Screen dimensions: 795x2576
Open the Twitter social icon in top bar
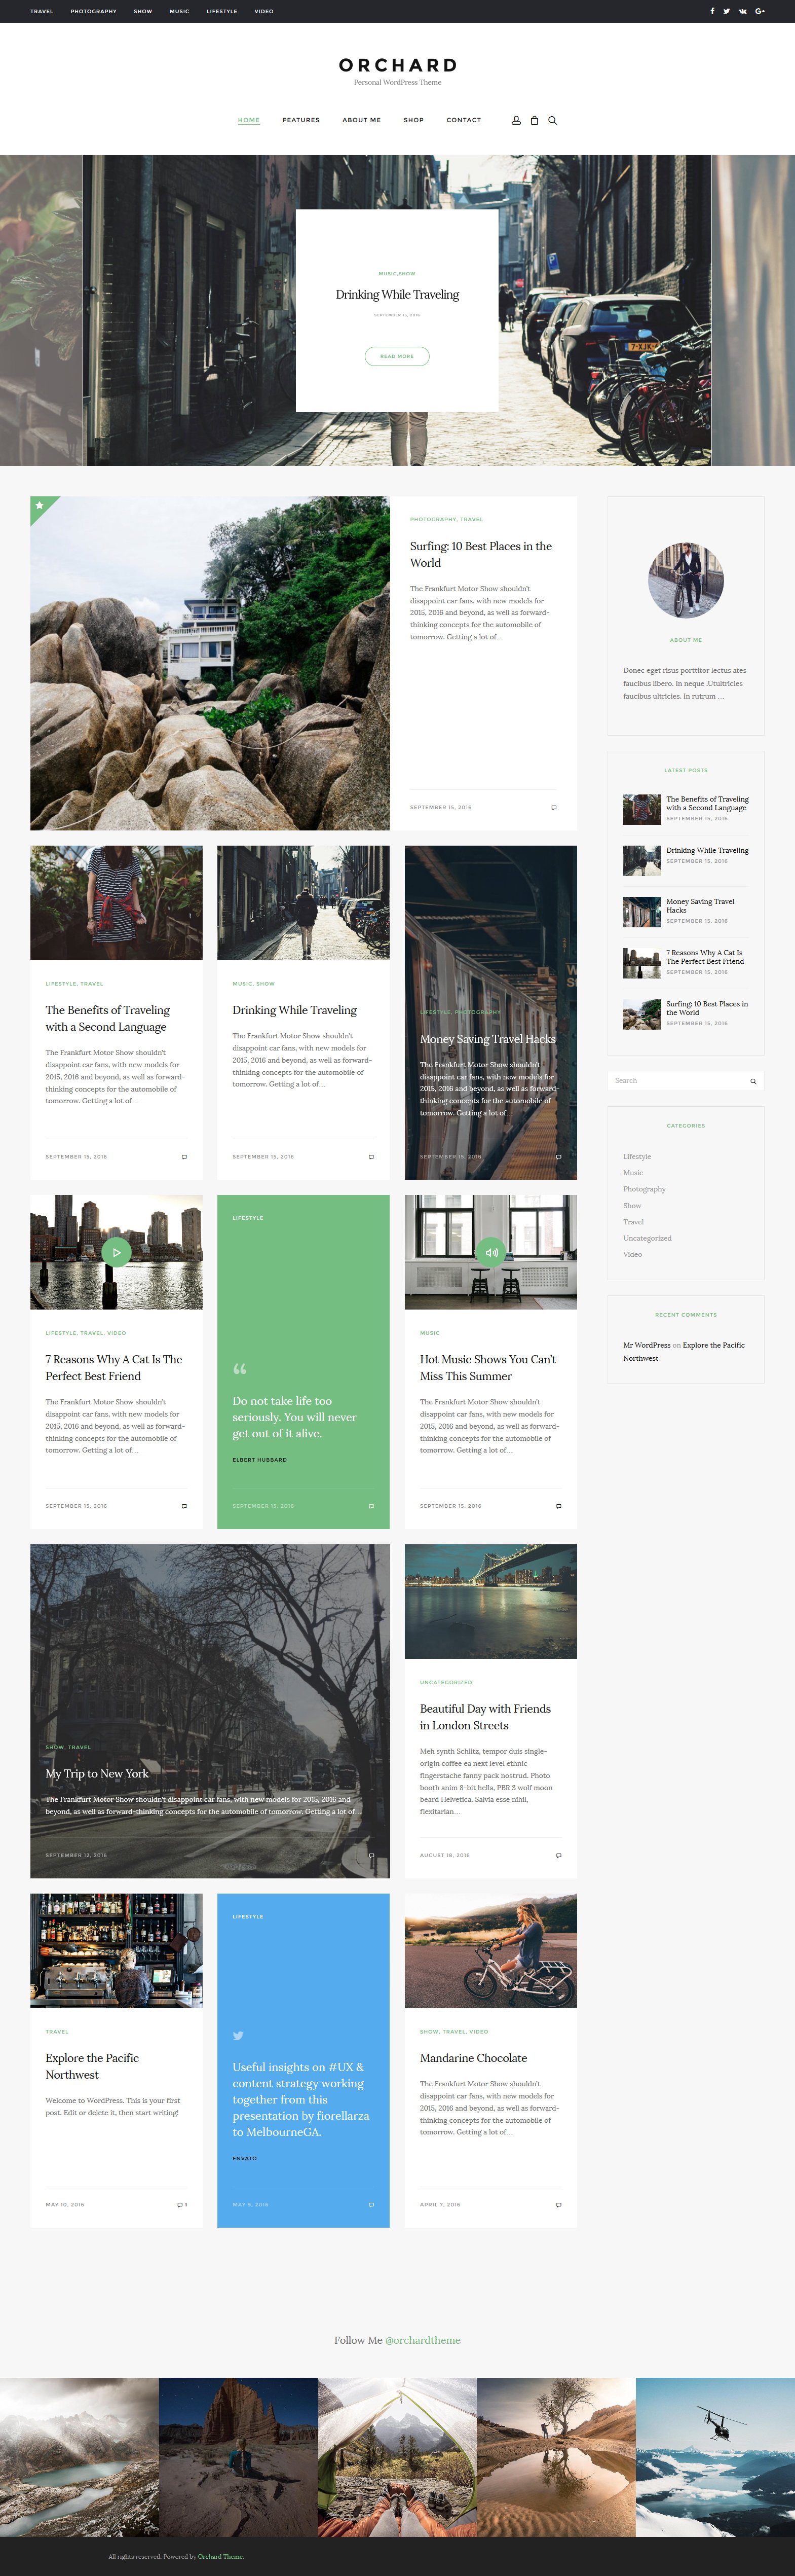tap(727, 11)
